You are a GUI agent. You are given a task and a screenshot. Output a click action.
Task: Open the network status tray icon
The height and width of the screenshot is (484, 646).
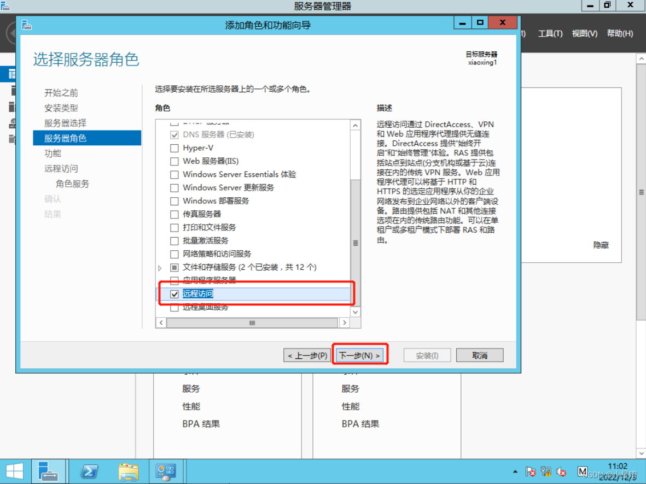tap(546, 471)
